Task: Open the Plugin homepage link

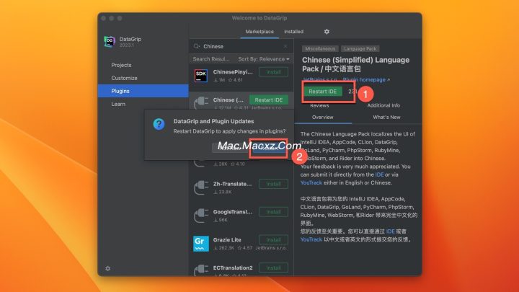Action: point(366,79)
